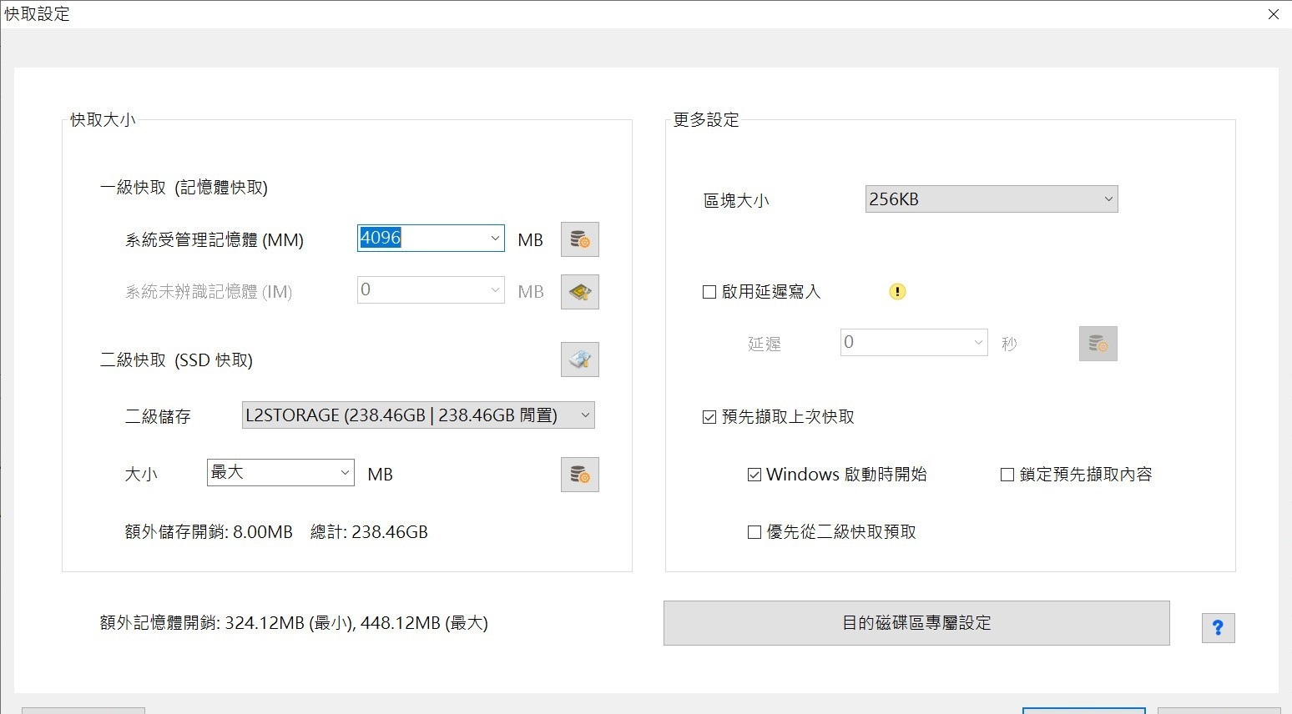Enable 優先從二級快取預取 checkbox
This screenshot has width=1292, height=714.
click(x=755, y=532)
